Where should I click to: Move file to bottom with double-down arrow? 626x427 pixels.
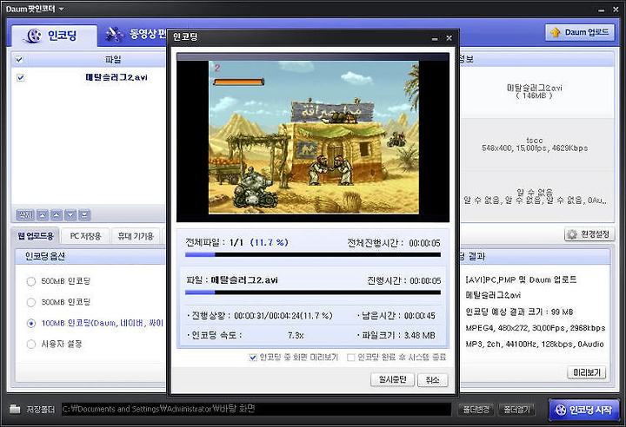(x=84, y=215)
